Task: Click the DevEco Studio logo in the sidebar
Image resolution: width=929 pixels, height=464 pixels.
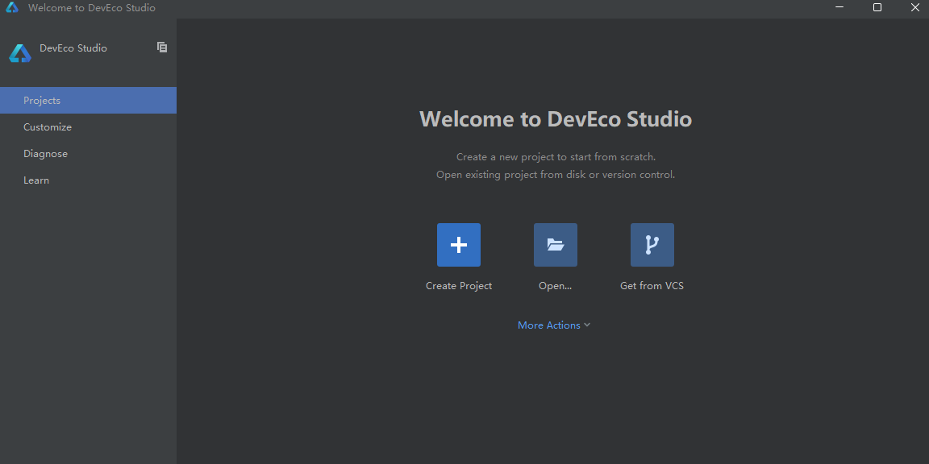Action: [19, 53]
